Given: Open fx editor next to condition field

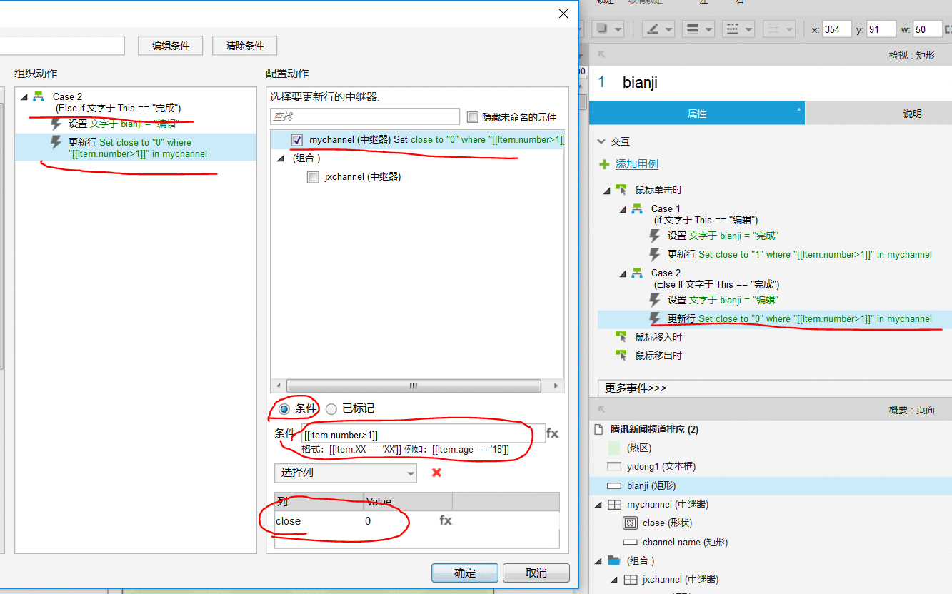Looking at the screenshot, I should click(x=553, y=433).
